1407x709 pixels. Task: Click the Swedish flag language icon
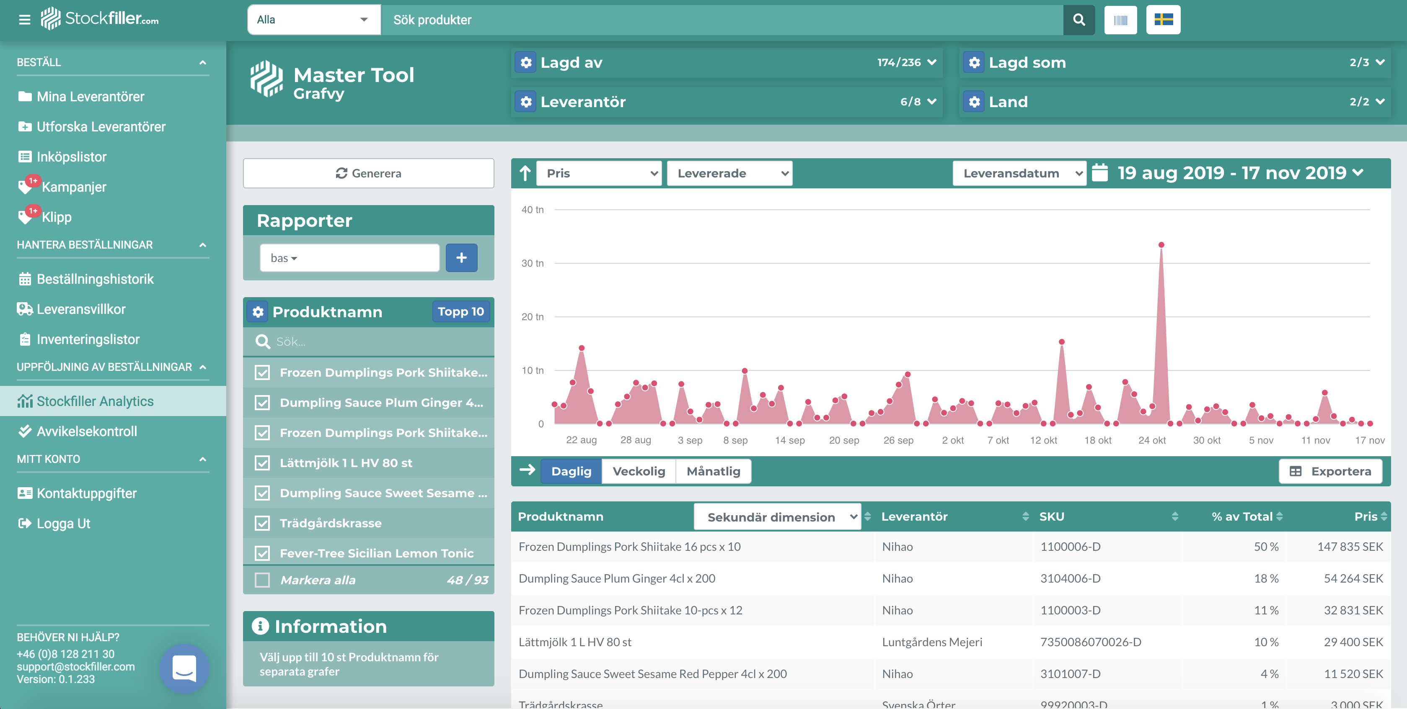(1163, 20)
